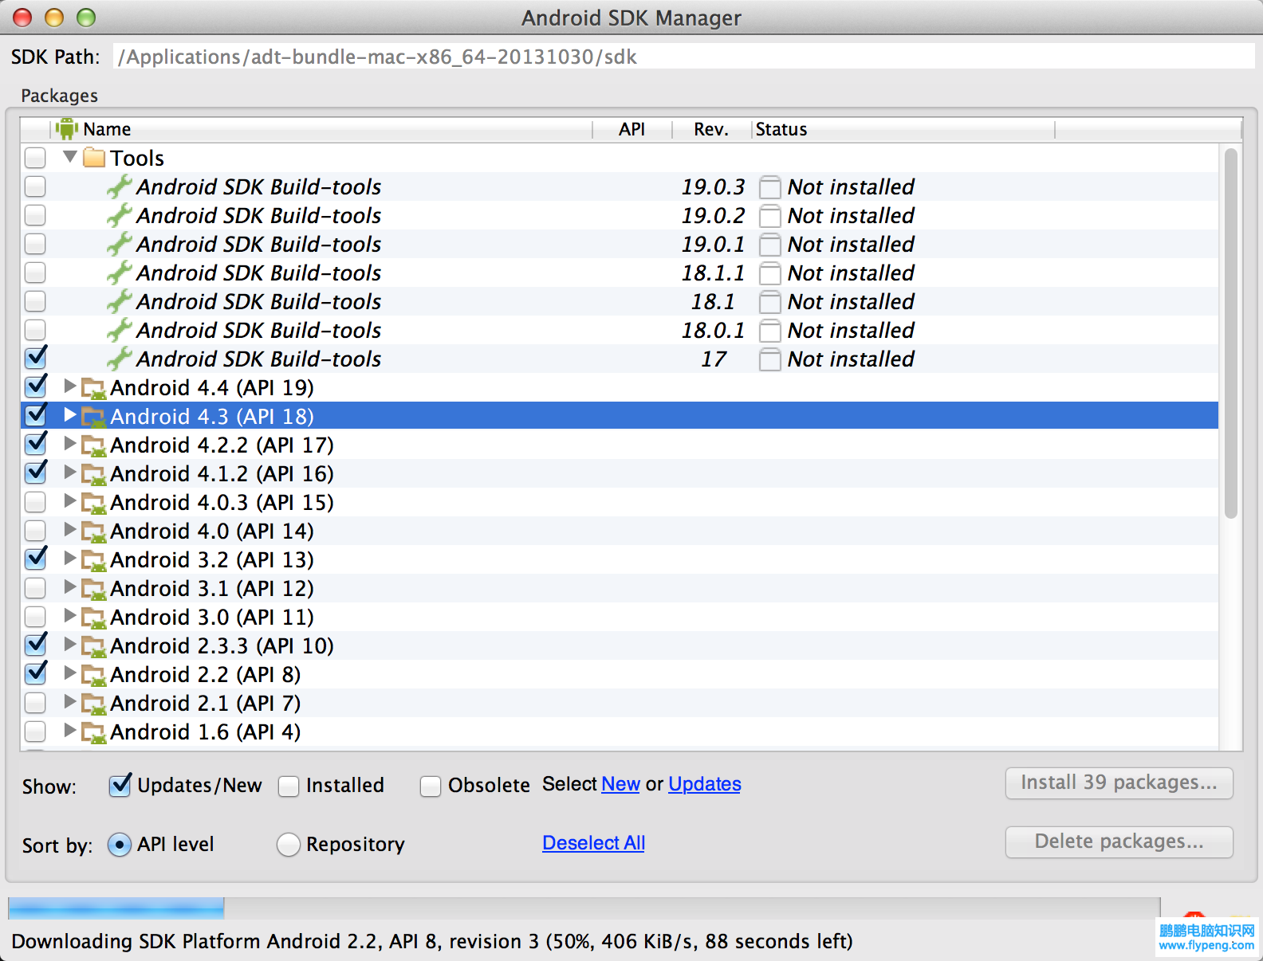The image size is (1263, 961).
Task: Click the download status text
Action: coord(431,941)
